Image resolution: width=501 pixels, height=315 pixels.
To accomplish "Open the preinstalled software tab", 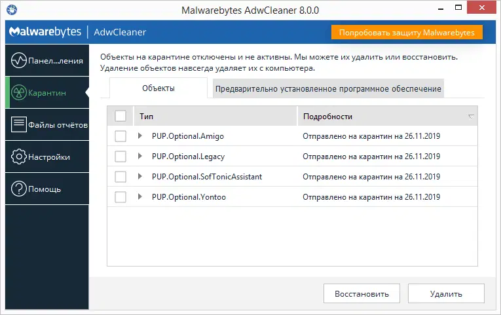I will point(328,88).
